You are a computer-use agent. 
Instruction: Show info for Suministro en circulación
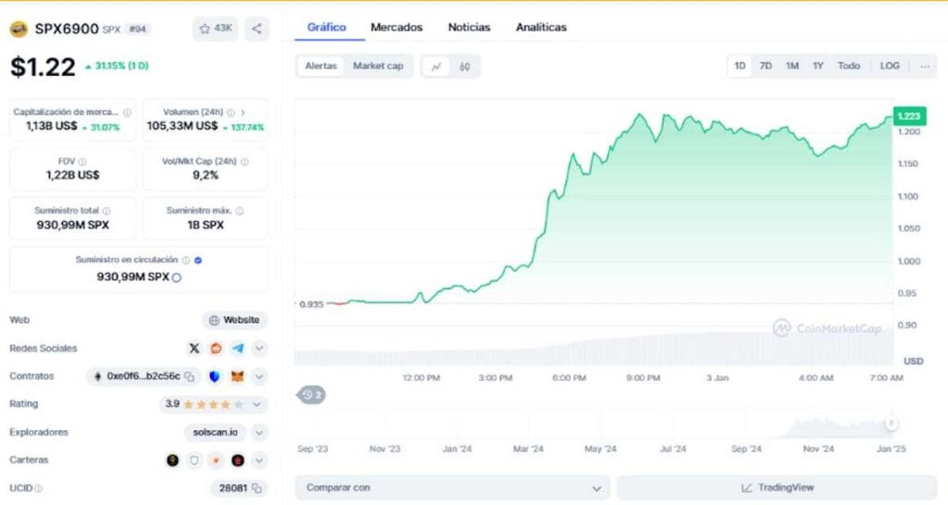pos(185,260)
